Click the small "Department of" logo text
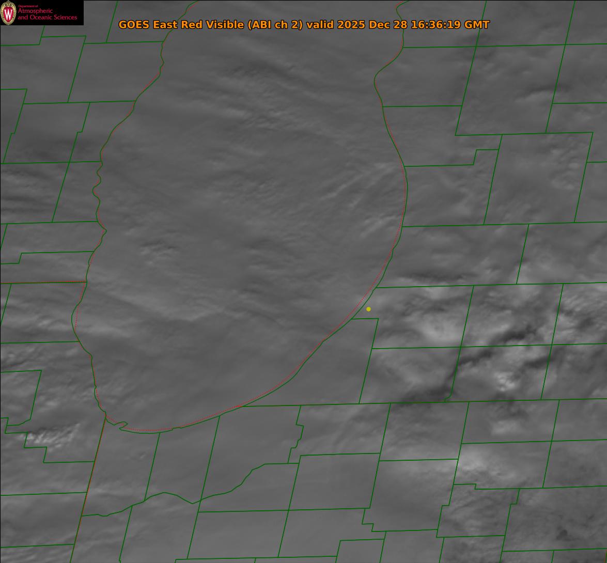The image size is (607, 563). pos(28,6)
